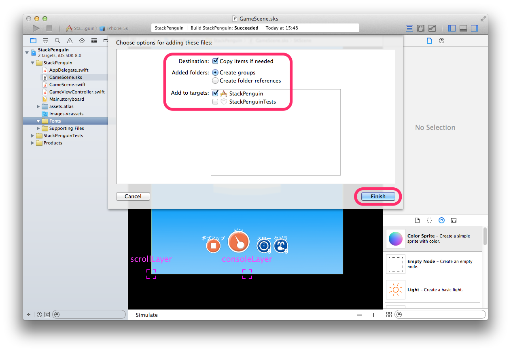Cancel the add files dialog
The image size is (511, 352).
click(133, 196)
